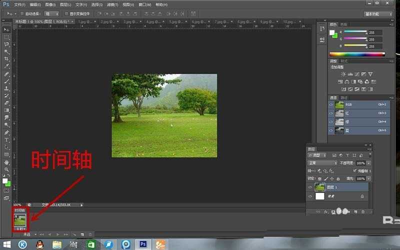400x250 pixels.
Task: Open the 滤镜 (Filter) menu
Action: coord(112,4)
